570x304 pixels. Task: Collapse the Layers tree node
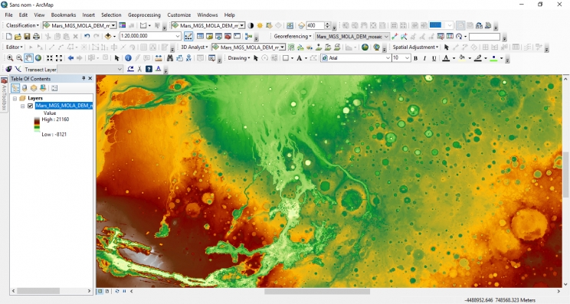15,99
